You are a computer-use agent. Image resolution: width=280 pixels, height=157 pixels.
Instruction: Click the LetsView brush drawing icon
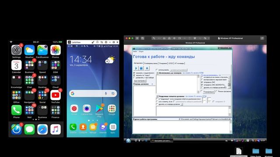click(x=93, y=42)
